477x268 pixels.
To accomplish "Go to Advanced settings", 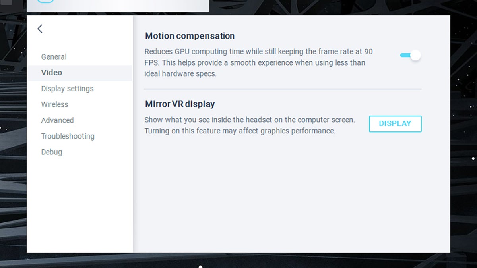I will pyautogui.click(x=57, y=120).
